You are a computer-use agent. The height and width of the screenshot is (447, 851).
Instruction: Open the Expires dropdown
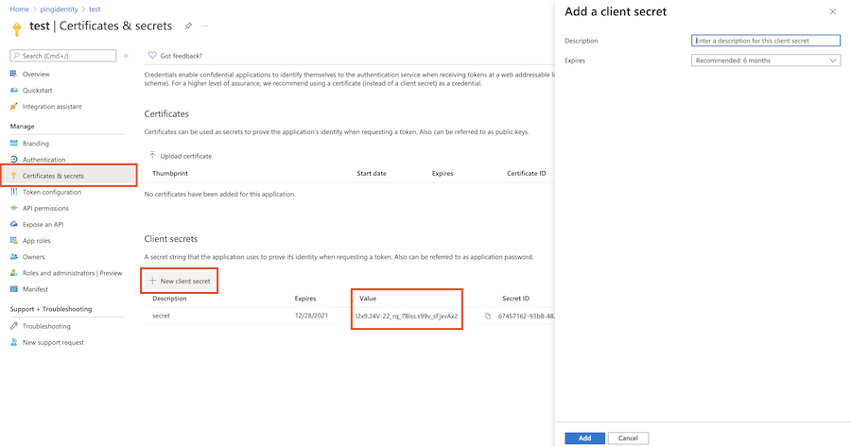(765, 60)
